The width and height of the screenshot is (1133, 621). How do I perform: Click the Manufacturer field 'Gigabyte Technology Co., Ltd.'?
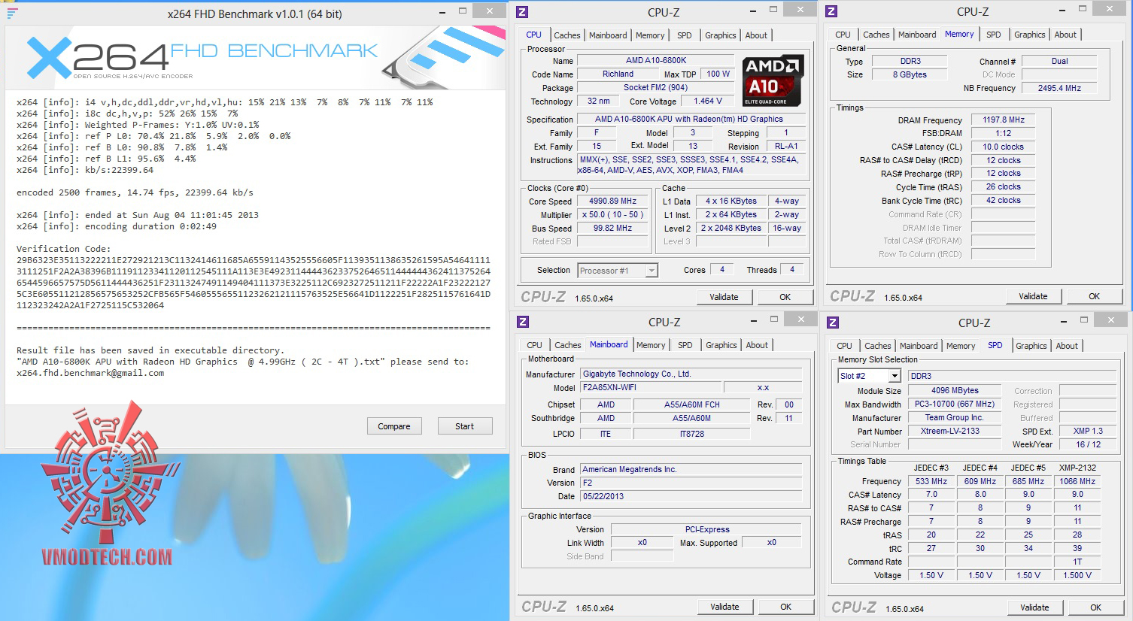point(691,374)
